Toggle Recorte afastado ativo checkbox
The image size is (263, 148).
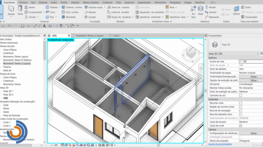click(241, 114)
